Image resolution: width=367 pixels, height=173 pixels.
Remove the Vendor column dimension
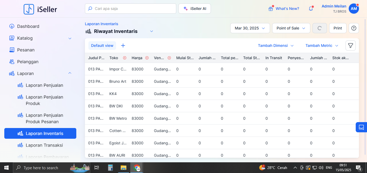(169, 58)
